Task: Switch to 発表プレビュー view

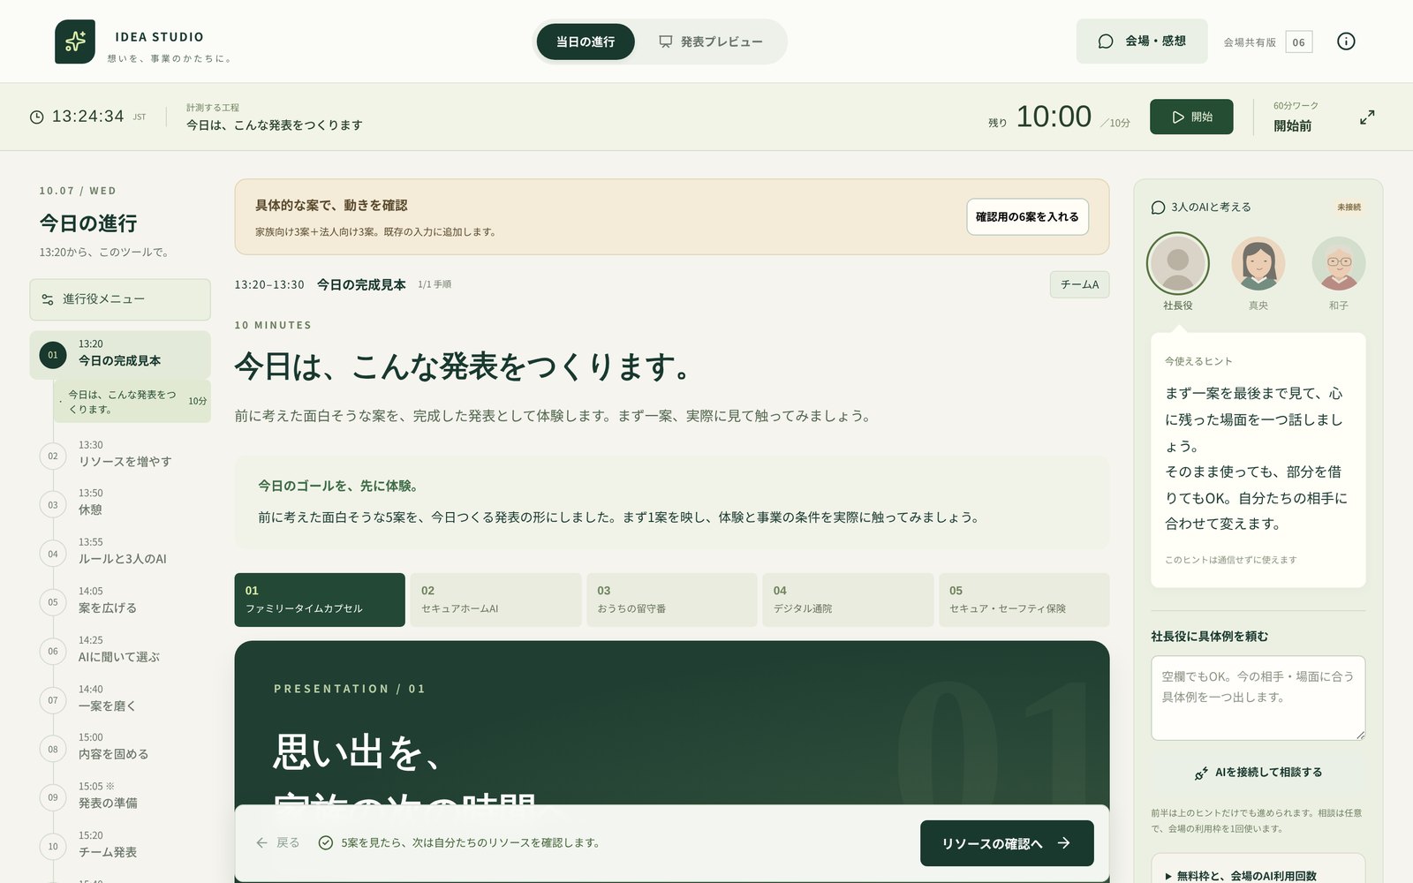Action: point(710,42)
